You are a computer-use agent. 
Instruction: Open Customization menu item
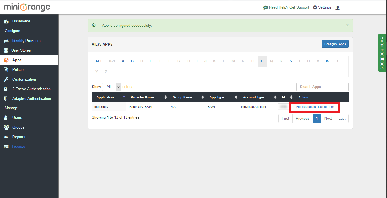click(24, 79)
